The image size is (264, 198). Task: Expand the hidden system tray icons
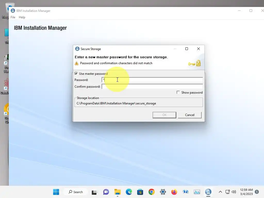pyautogui.click(x=220, y=192)
